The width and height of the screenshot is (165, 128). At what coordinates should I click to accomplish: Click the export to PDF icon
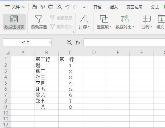pyautogui.click(x=42, y=7)
